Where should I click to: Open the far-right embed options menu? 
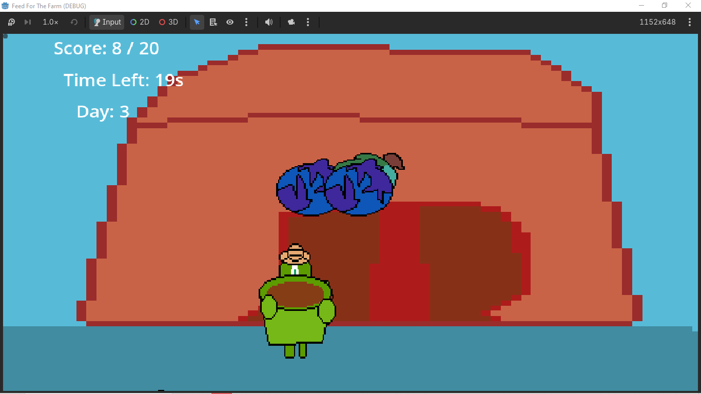(x=689, y=22)
